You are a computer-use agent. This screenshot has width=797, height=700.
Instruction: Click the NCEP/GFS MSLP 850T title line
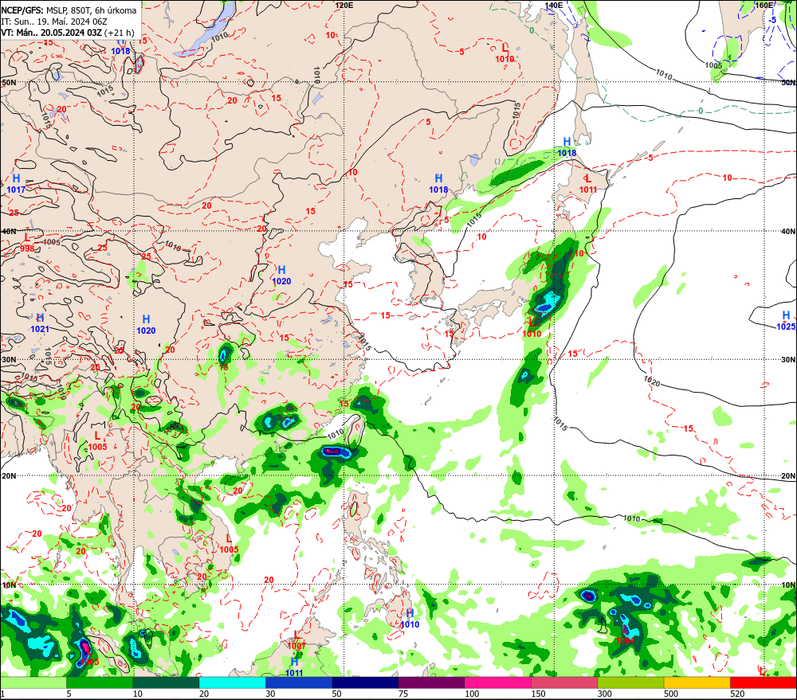point(69,10)
